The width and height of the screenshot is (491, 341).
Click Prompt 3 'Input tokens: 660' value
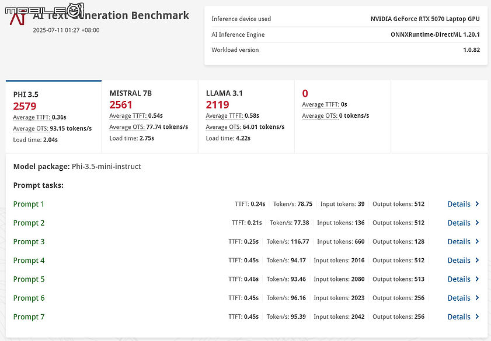point(341,241)
